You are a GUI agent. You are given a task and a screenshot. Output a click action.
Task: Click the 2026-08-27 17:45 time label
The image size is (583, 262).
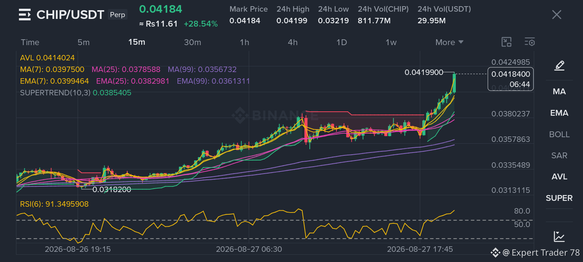420,249
